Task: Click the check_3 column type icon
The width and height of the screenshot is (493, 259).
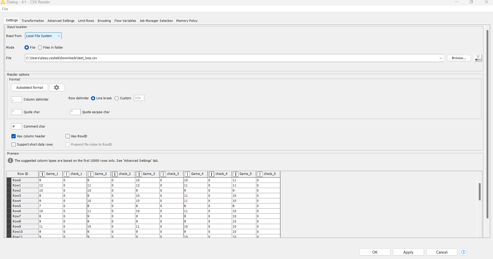Action: 163,174
